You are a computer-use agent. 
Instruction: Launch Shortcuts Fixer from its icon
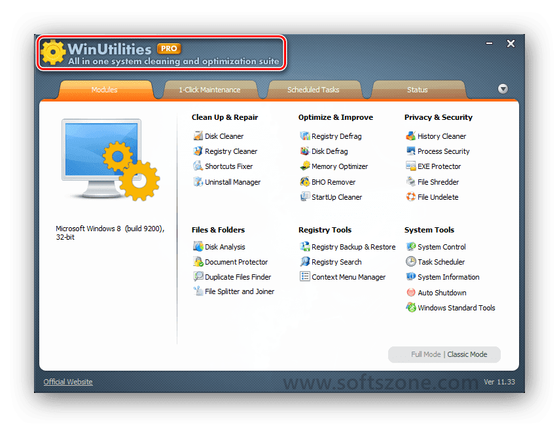pos(198,166)
